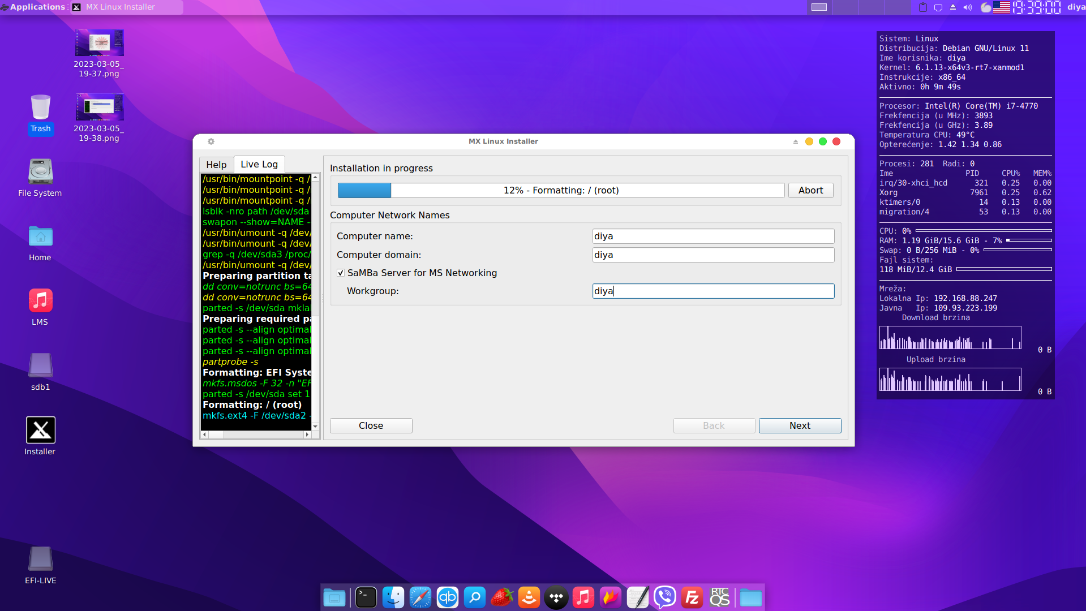Click 'partprobe -s' log line
The image size is (1086, 611).
pyautogui.click(x=230, y=362)
